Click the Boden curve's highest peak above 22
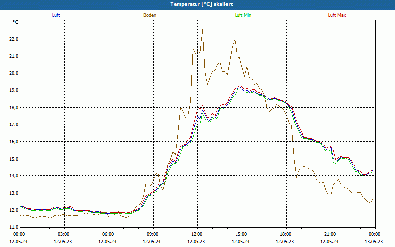 pos(203,30)
